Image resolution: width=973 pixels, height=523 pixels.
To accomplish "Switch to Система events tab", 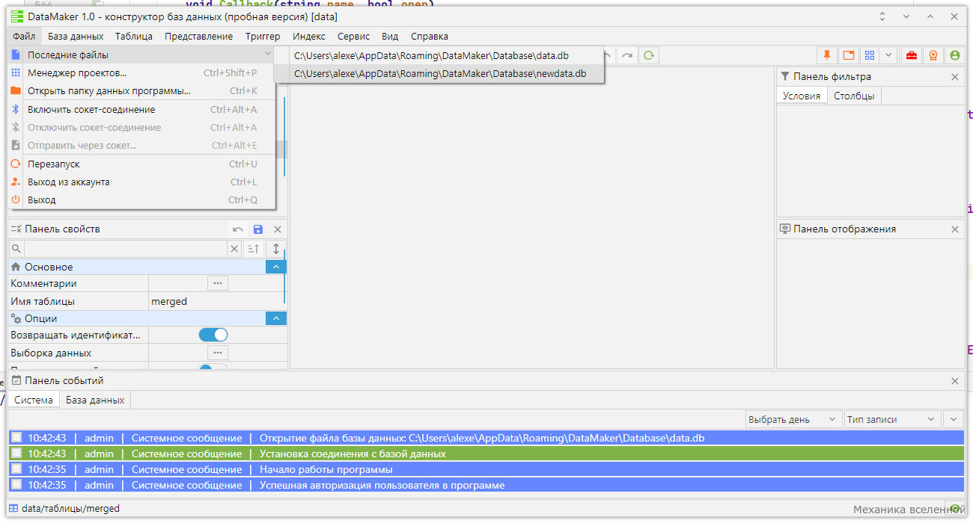I will (34, 400).
